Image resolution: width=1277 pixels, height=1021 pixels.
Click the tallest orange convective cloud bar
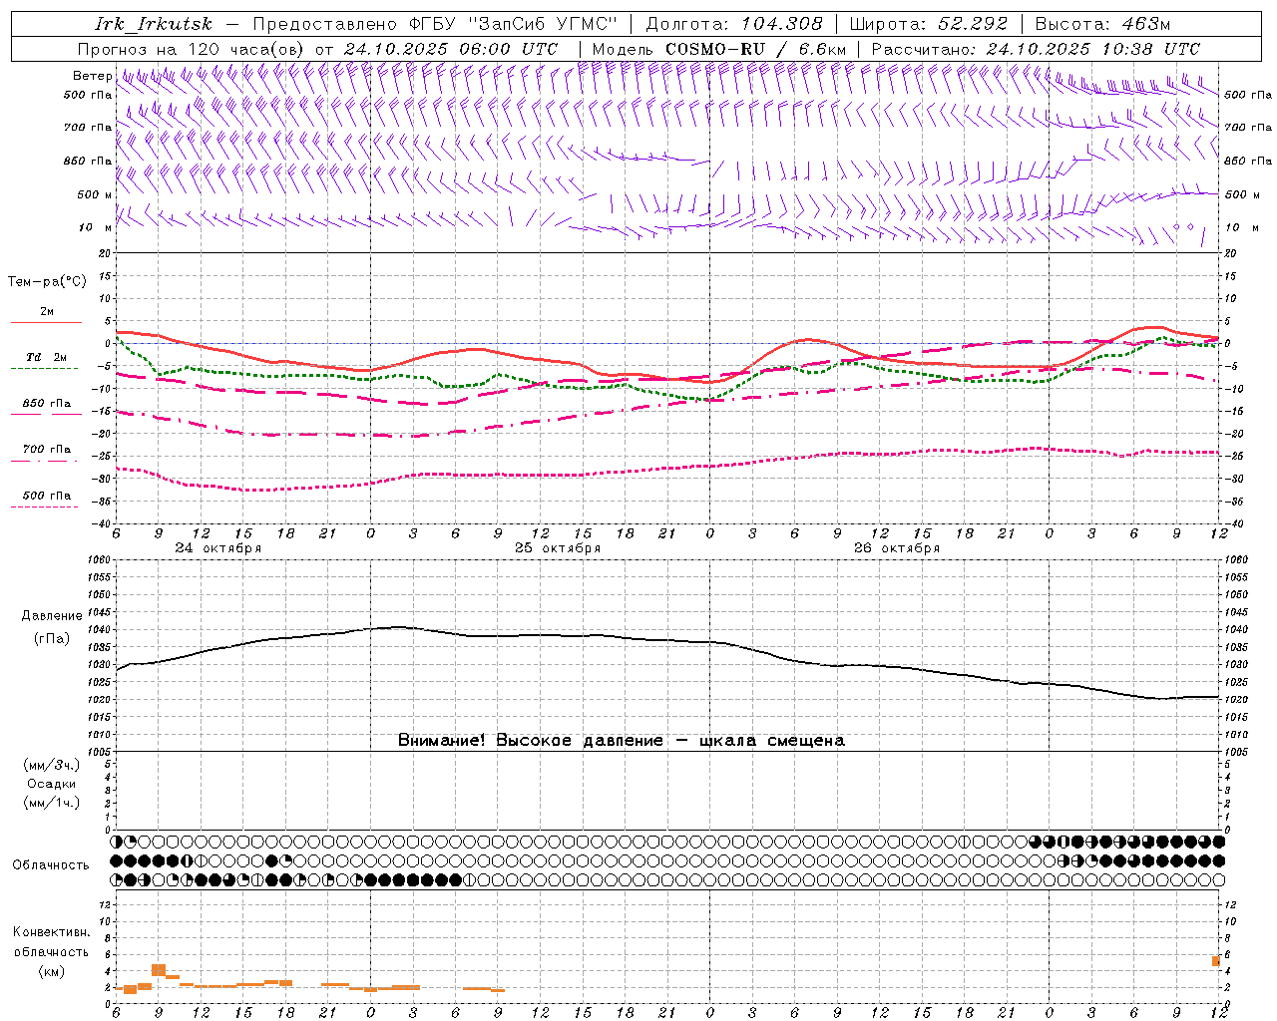click(x=159, y=970)
